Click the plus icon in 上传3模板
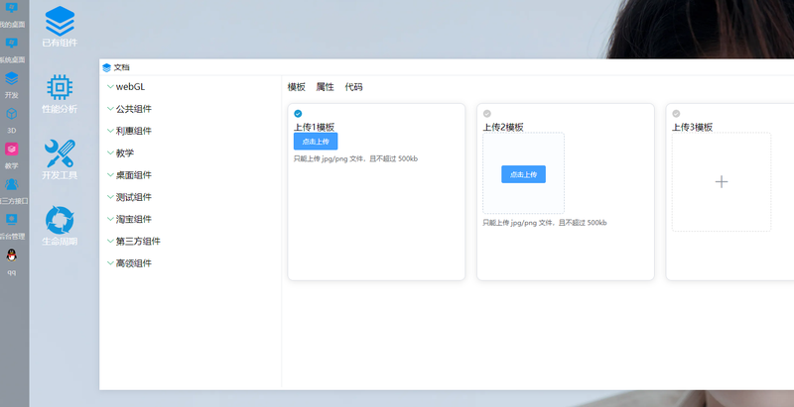This screenshot has height=407, width=794. click(x=722, y=182)
